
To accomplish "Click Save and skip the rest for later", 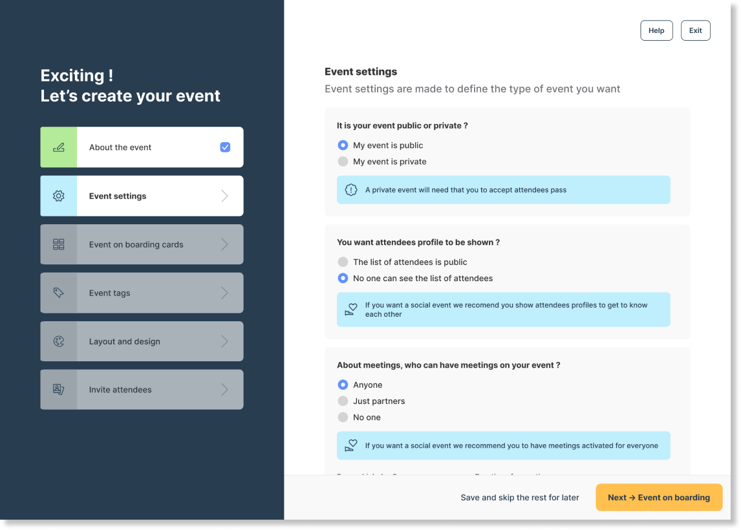I will pos(520,498).
